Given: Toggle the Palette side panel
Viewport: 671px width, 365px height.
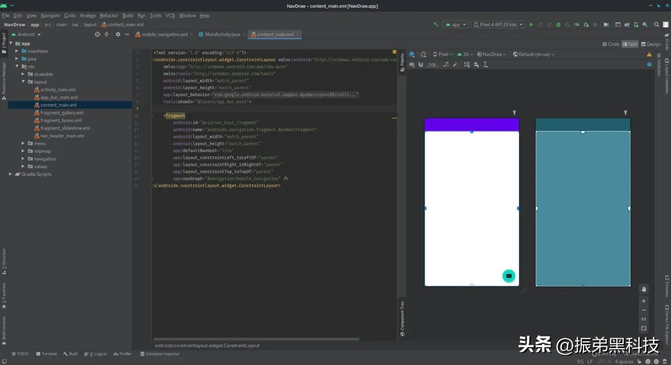Looking at the screenshot, I should pos(402,62).
